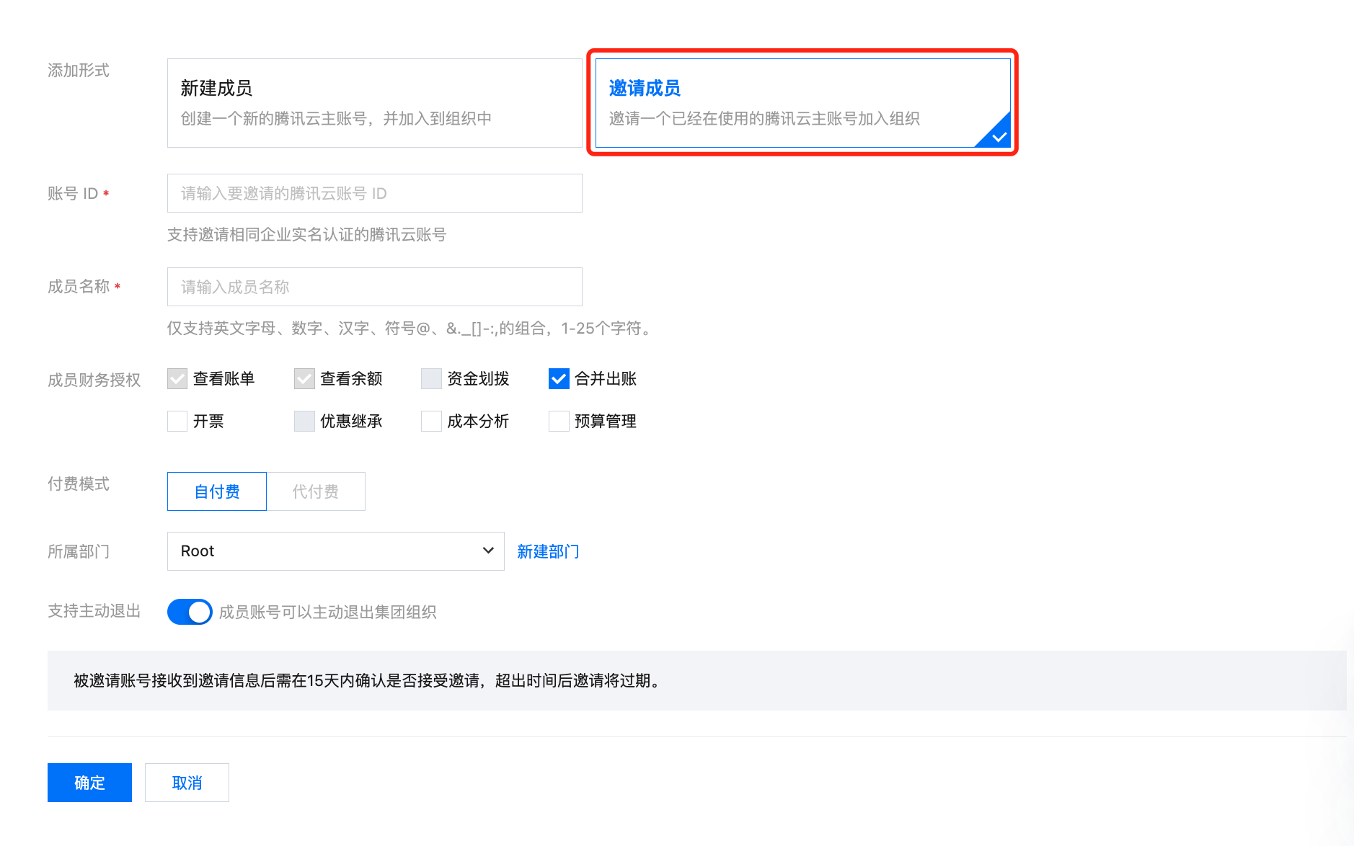
Task: Select the 邀请成员 option card
Action: pos(802,103)
